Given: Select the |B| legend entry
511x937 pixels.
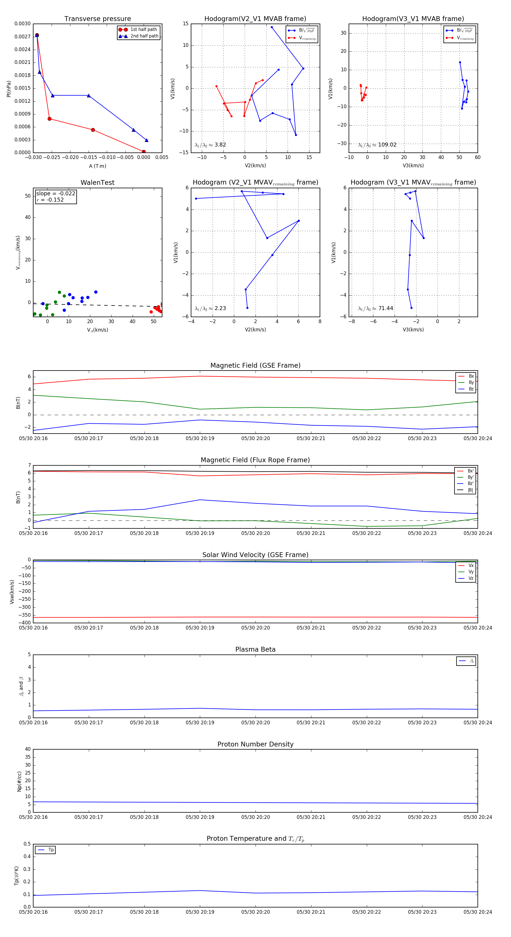Looking at the screenshot, I should (465, 490).
